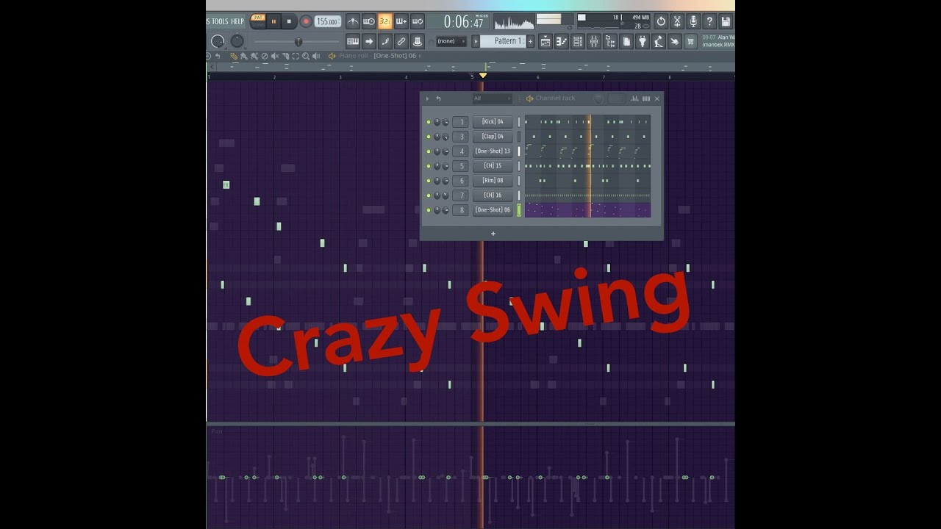Viewport: 941px width, 529px height.
Task: Mute the [CH] 16 channel green light
Action: click(429, 195)
